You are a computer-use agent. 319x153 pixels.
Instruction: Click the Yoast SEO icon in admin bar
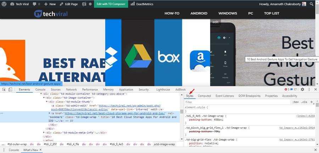point(84,4)
